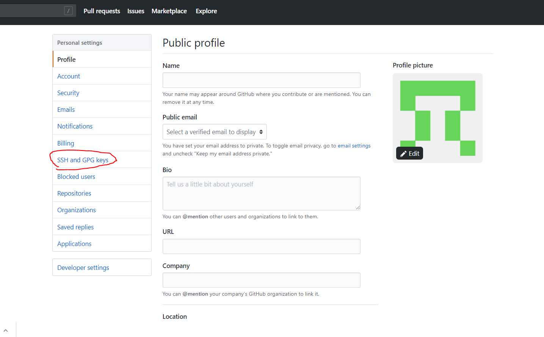
Task: Open Billing settings in sidebar
Action: coord(102,143)
